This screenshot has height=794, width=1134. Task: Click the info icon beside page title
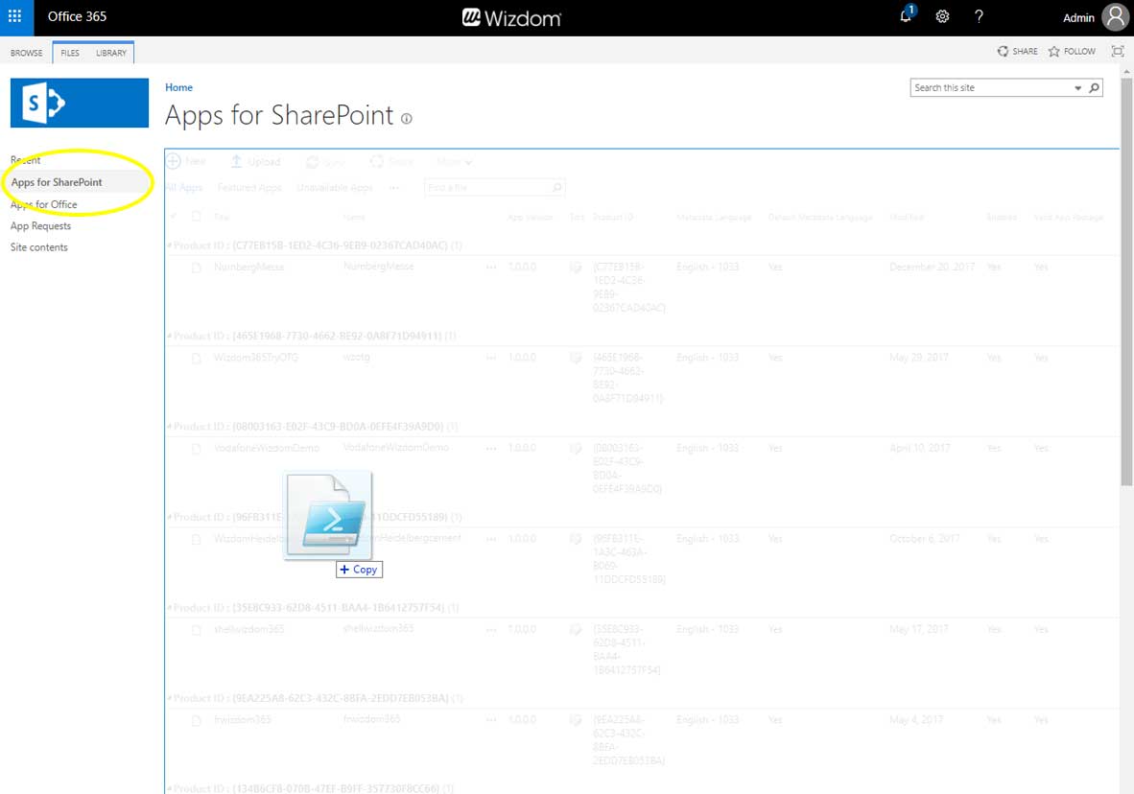pos(407,119)
